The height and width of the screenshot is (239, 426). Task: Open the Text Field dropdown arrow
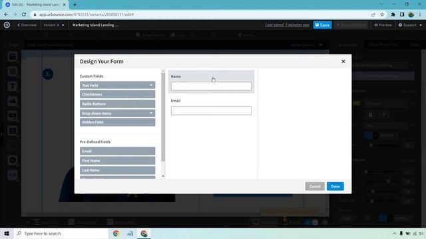point(151,86)
